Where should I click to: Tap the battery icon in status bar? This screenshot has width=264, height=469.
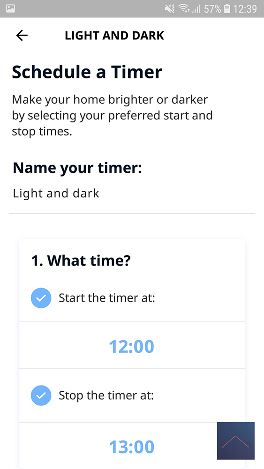pyautogui.click(x=227, y=9)
